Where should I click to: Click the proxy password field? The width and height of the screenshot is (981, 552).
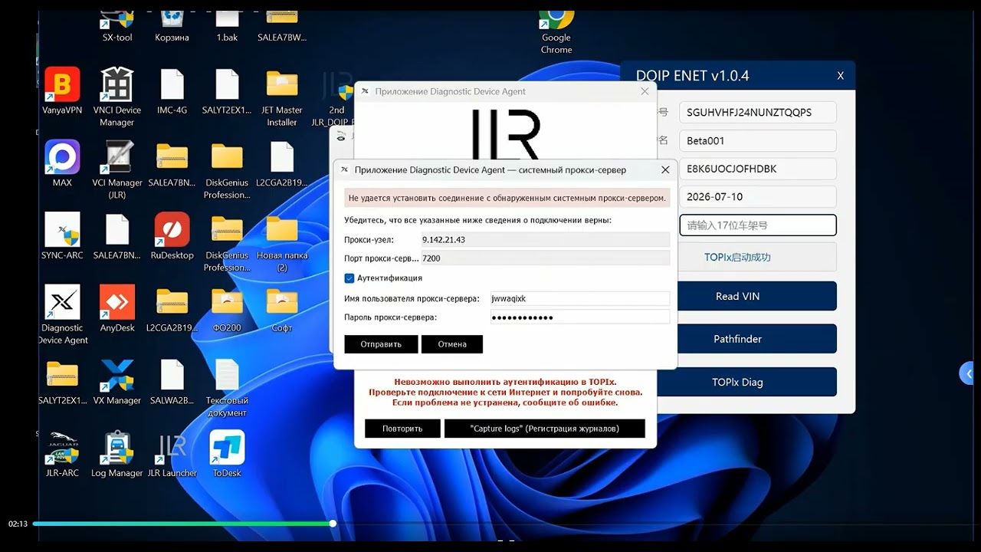[x=579, y=317]
